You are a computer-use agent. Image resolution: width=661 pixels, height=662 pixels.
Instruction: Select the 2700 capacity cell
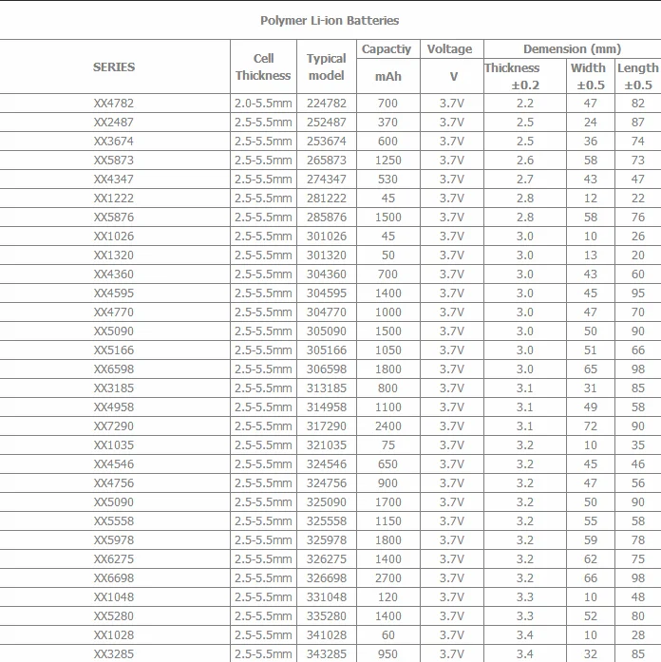[387, 578]
